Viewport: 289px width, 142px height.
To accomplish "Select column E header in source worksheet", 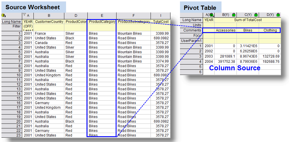I will point(102,15).
